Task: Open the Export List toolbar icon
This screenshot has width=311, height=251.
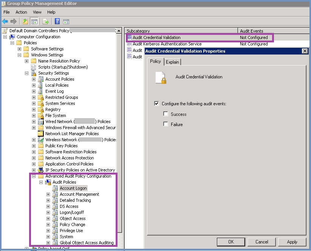Action: tap(45, 21)
